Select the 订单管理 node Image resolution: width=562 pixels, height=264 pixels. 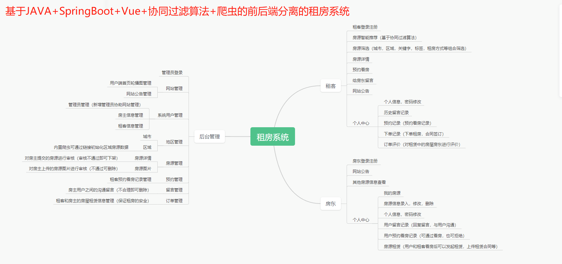click(174, 201)
